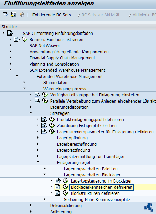Screen dimensions: 156x214
Task: Click BC-Sets zur Aktivität button
Action: [98, 15]
